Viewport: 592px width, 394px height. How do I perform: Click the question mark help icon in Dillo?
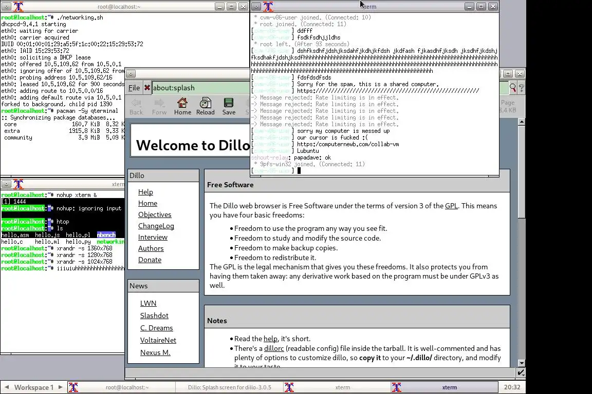522,88
